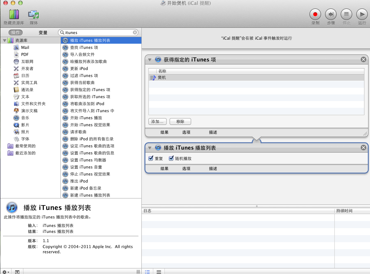Select action 导入音频文件

(101, 54)
